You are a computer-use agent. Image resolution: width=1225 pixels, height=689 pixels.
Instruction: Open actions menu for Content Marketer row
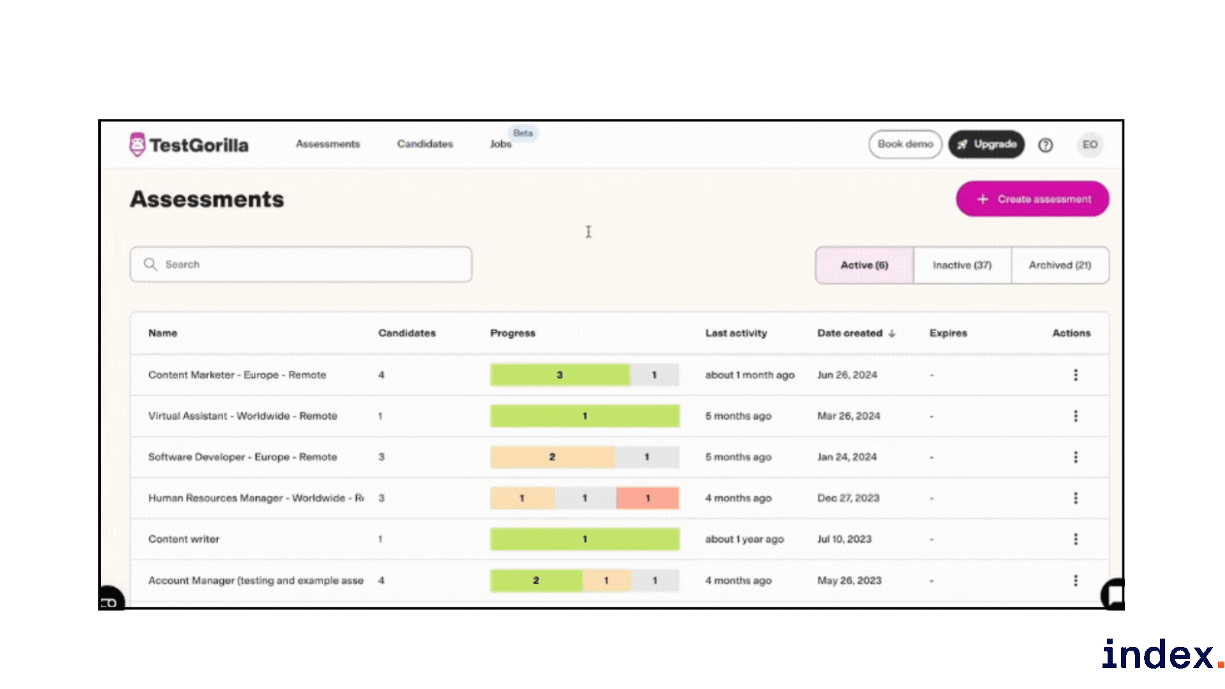click(1076, 375)
